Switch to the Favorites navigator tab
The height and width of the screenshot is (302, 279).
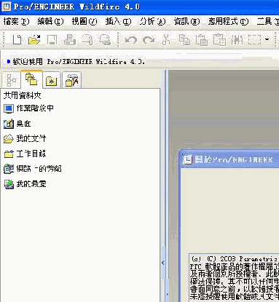52,81
